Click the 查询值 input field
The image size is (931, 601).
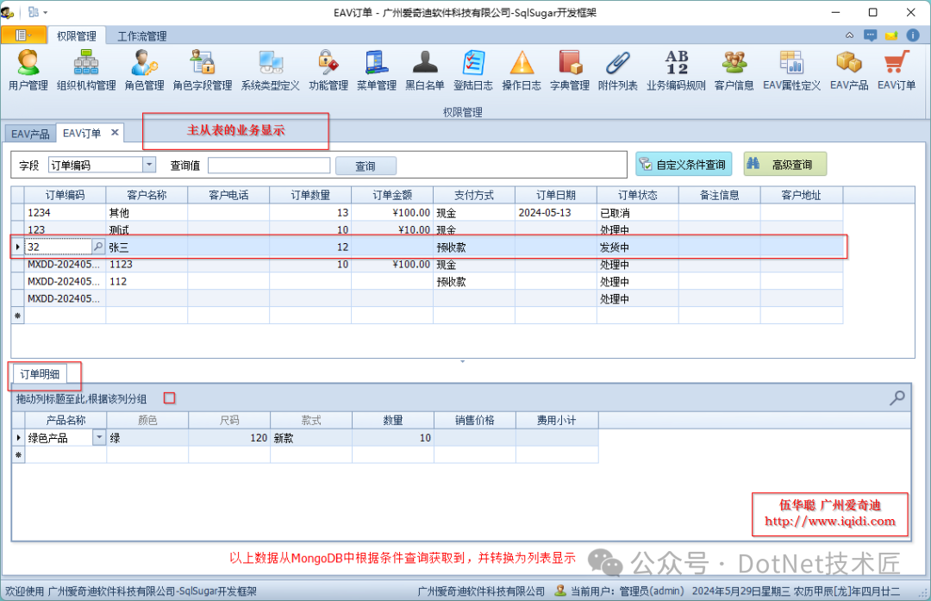[269, 166]
